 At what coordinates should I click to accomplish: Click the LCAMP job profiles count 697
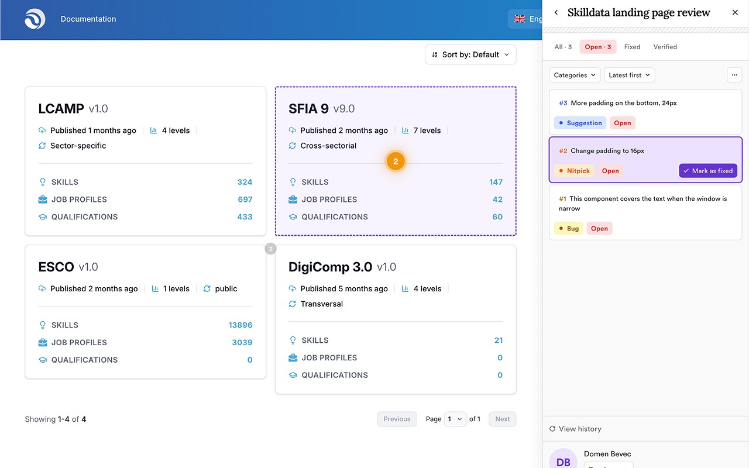click(245, 199)
